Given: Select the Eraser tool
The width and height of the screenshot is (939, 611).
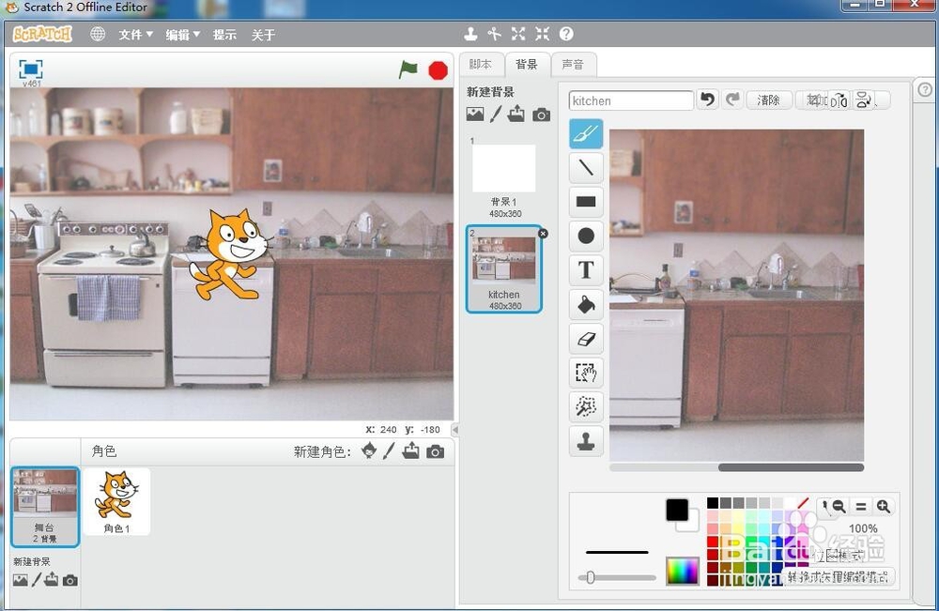Looking at the screenshot, I should (586, 340).
